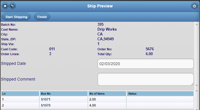Click the Cust Code label
This screenshot has width=200, height=110.
[x=9, y=49]
